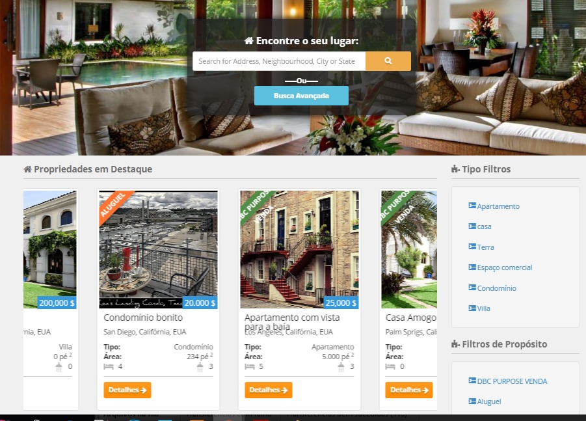Click the home icon beside Encontre o seu lugar
Screen dimensions: 586x421
pos(249,41)
